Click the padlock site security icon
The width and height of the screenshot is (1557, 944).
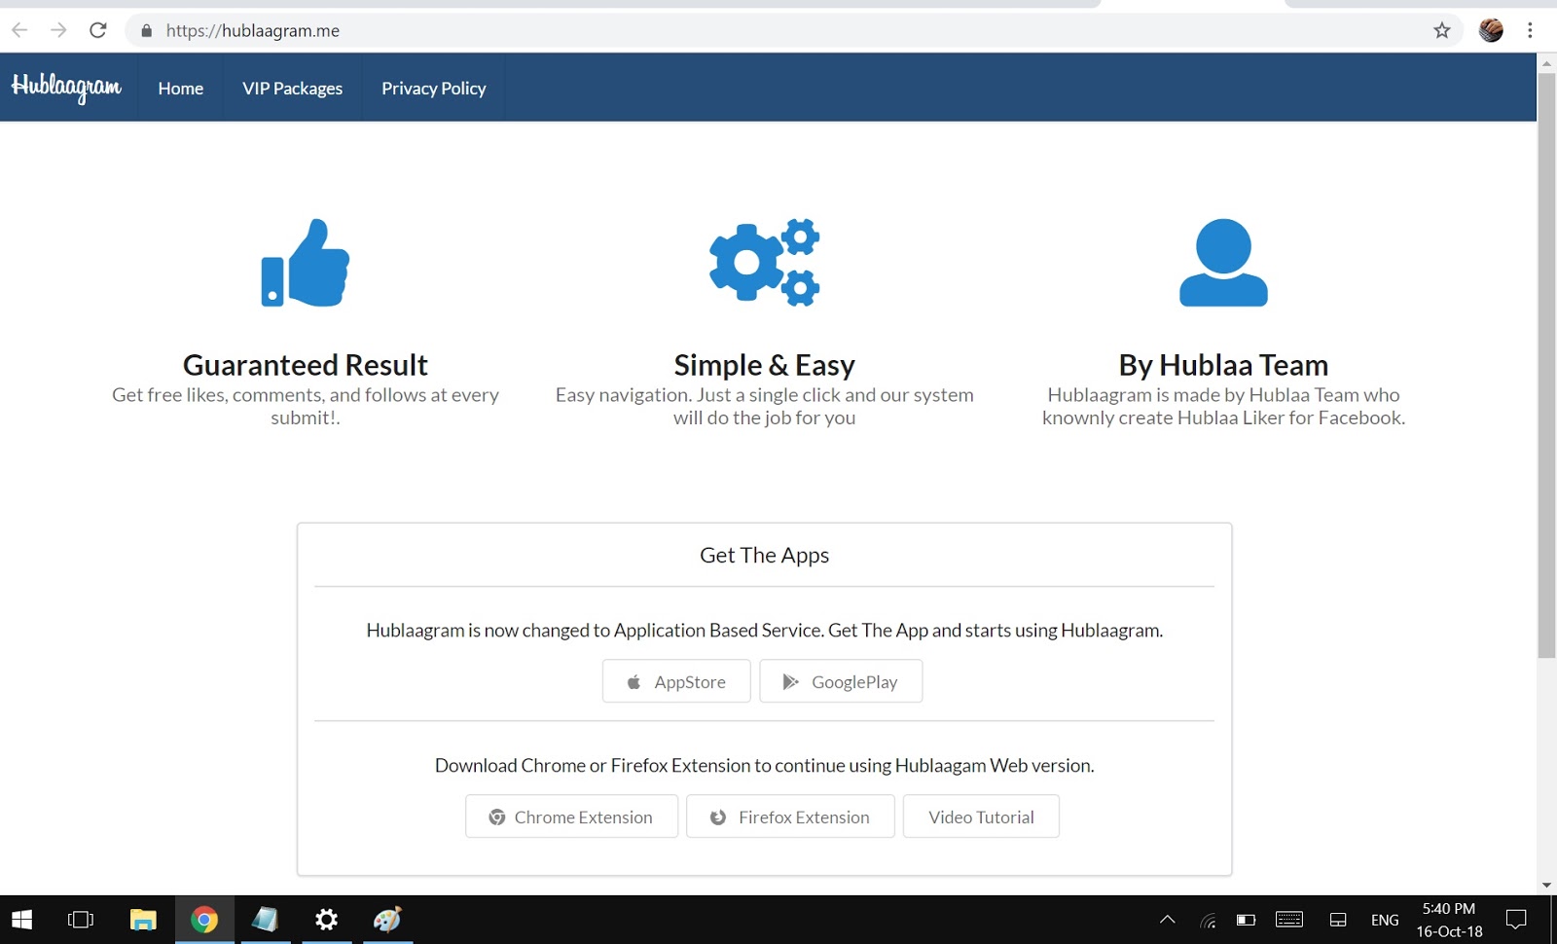[x=147, y=31]
